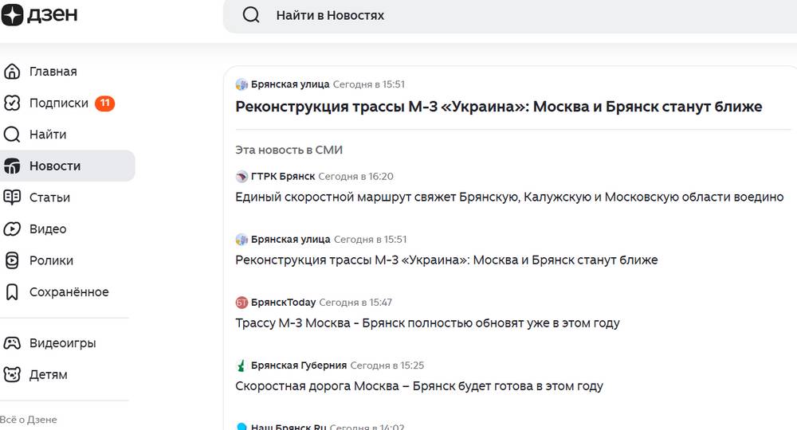
Task: Click the Найти magnifier icon in sidebar
Action: (12, 135)
